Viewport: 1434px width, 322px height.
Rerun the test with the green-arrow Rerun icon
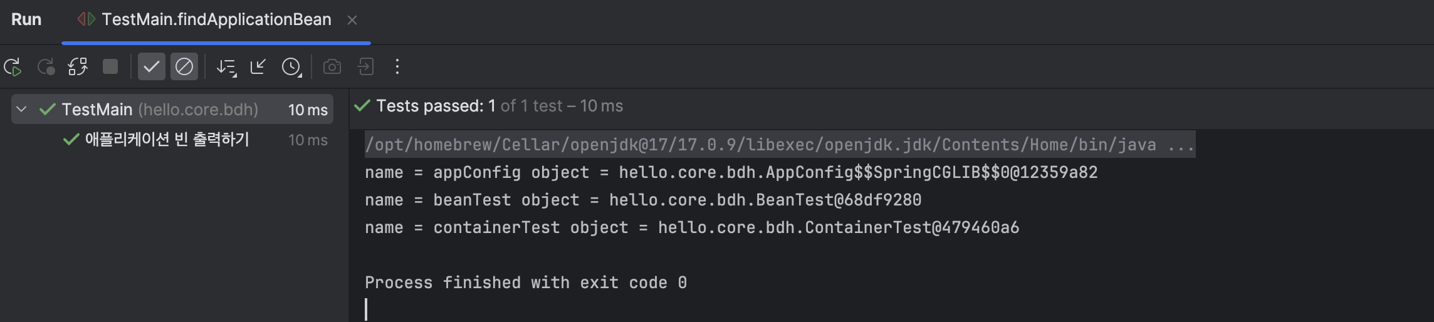pyautogui.click(x=13, y=67)
